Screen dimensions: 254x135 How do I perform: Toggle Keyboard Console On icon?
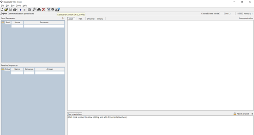(58, 10)
